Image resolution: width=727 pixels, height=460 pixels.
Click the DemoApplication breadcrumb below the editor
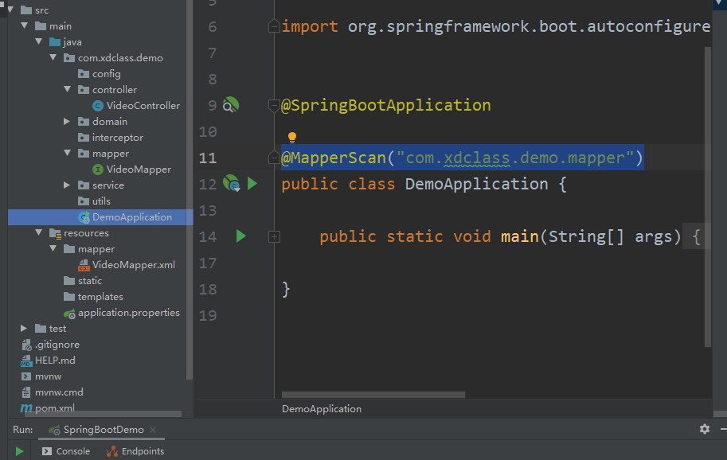pos(321,408)
